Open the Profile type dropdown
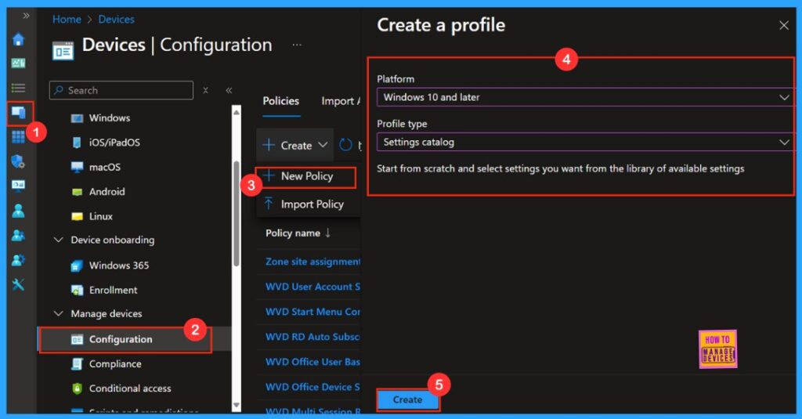The width and height of the screenshot is (802, 419). pos(585,143)
